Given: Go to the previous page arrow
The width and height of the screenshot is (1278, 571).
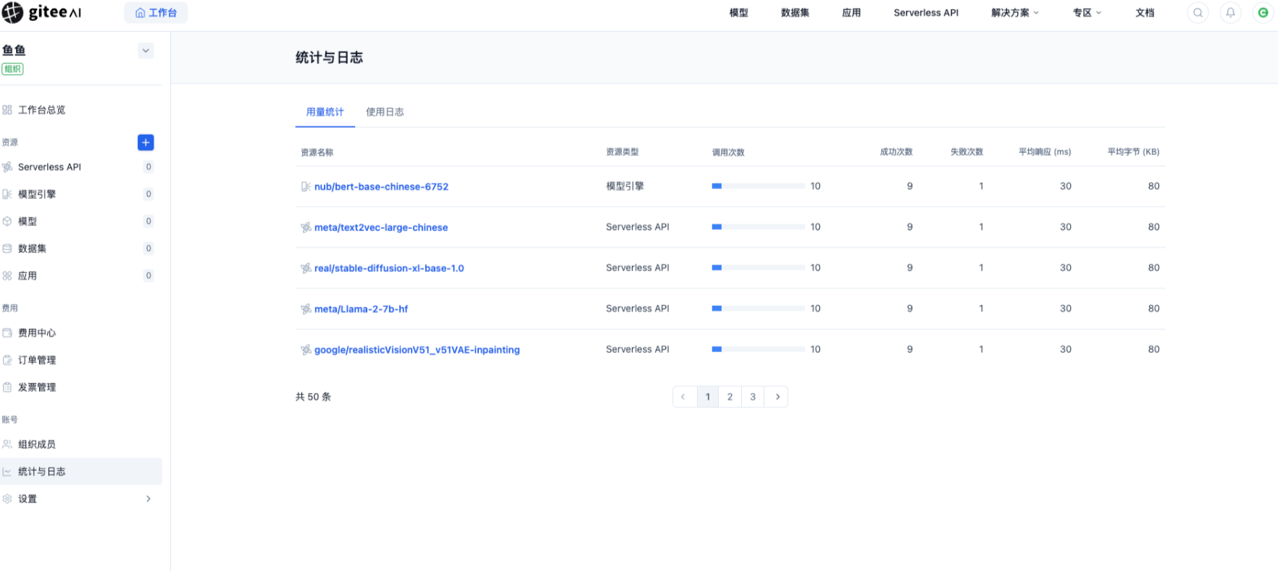Looking at the screenshot, I should coord(683,396).
